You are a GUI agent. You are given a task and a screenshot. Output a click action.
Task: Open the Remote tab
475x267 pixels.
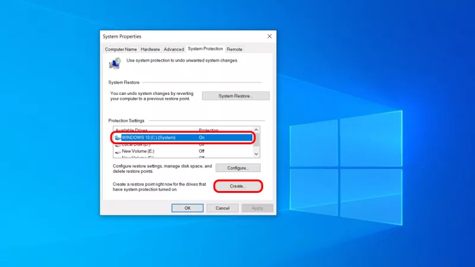coord(234,49)
